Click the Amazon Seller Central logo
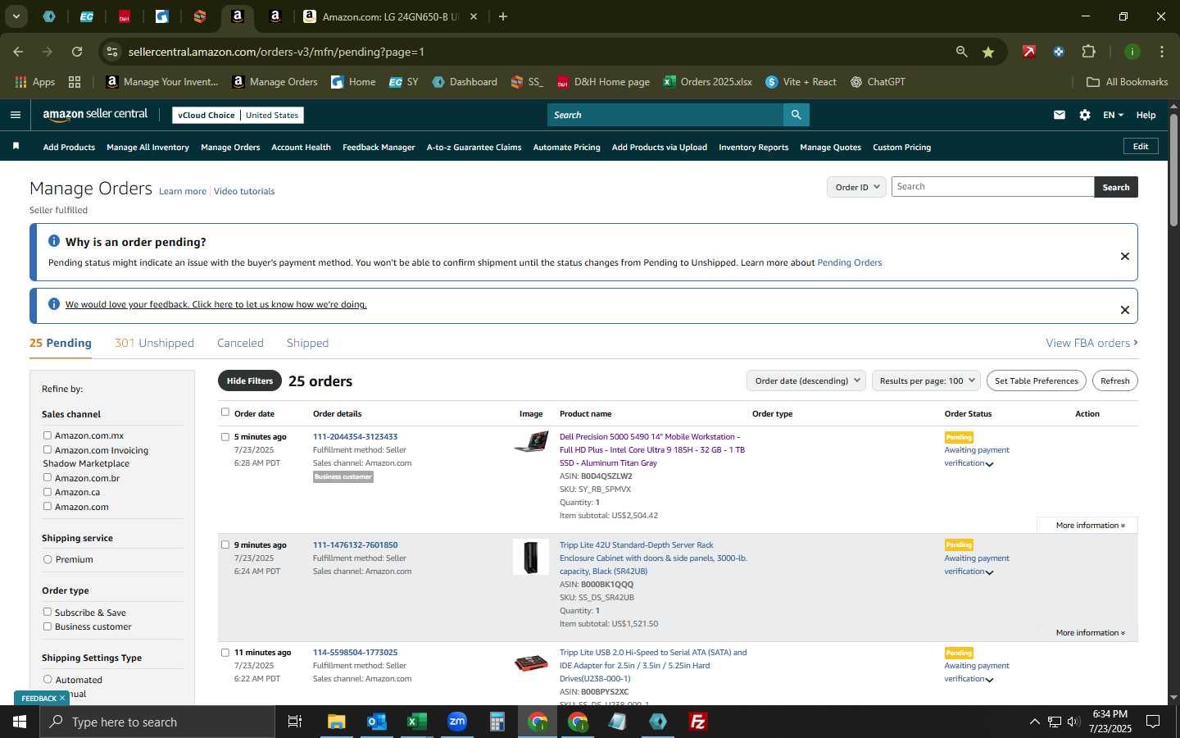This screenshot has width=1180, height=738. coord(95,115)
